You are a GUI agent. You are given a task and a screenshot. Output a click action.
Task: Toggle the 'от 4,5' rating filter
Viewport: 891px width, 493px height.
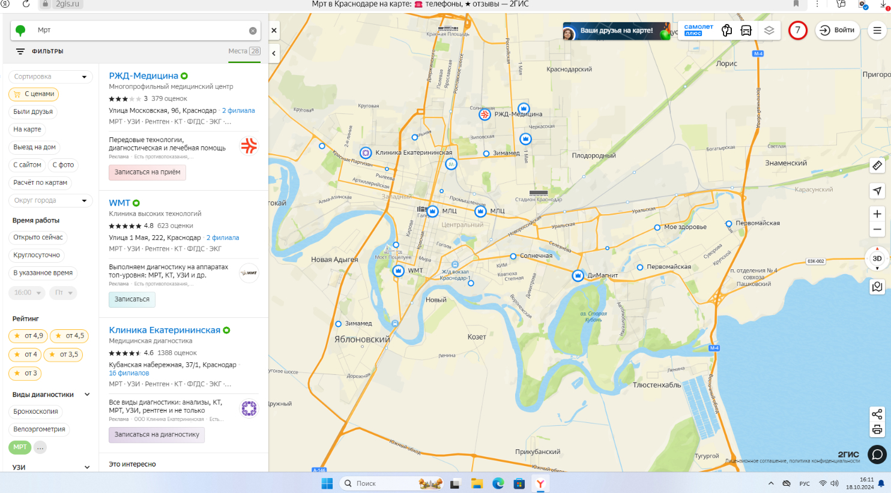(69, 336)
